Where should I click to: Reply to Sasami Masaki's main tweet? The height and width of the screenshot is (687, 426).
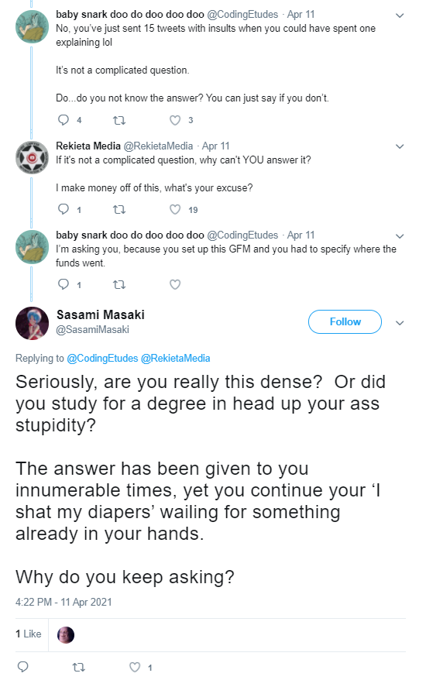coord(22,667)
